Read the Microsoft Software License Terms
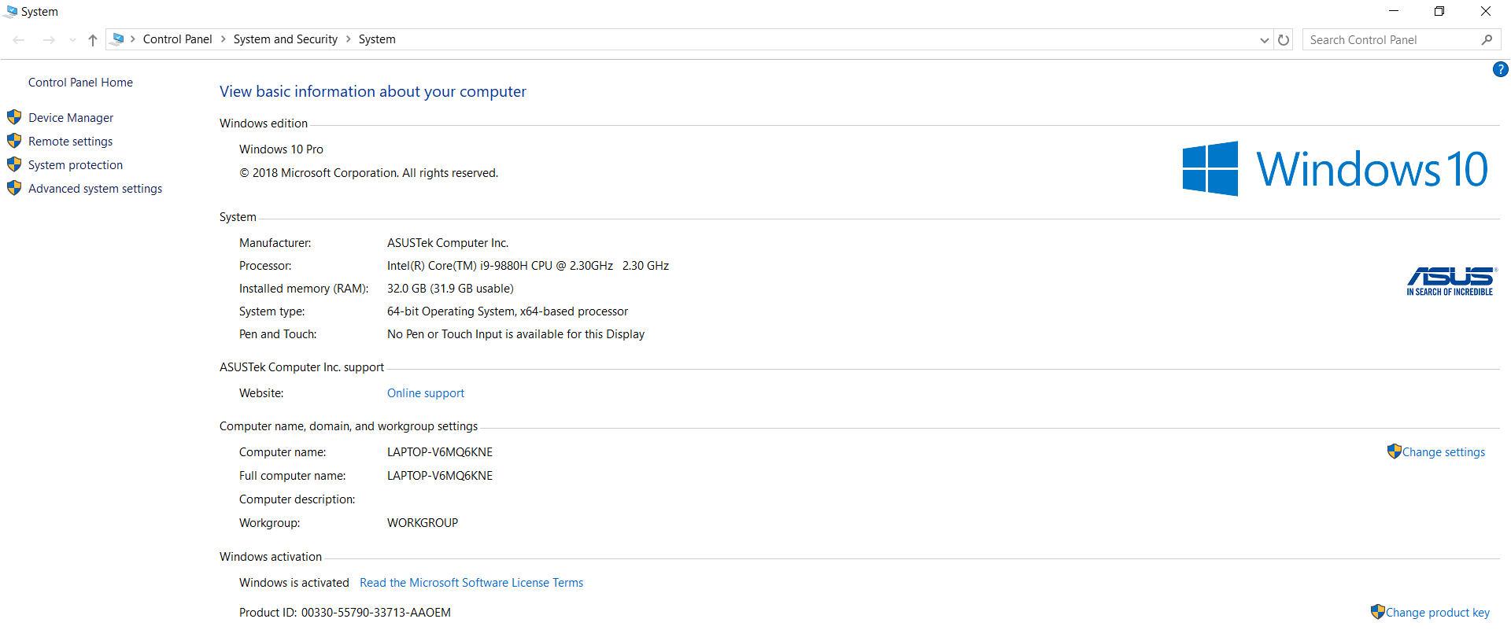The image size is (1511, 641). [x=471, y=583]
